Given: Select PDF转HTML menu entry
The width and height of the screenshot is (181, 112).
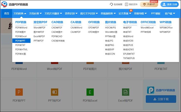Looking at the screenshot, I should [x=21, y=50].
